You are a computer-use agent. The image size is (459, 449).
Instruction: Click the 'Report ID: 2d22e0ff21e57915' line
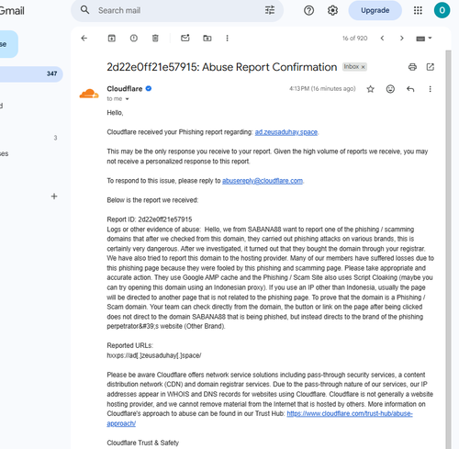tap(150, 219)
